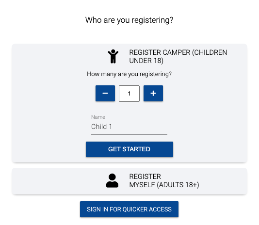Expand the adult registration card
The width and height of the screenshot is (259, 225).
pyautogui.click(x=129, y=181)
